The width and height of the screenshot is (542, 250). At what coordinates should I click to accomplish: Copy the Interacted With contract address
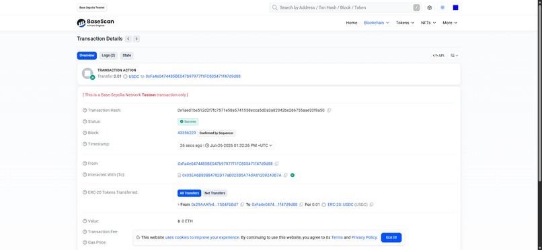(286, 176)
